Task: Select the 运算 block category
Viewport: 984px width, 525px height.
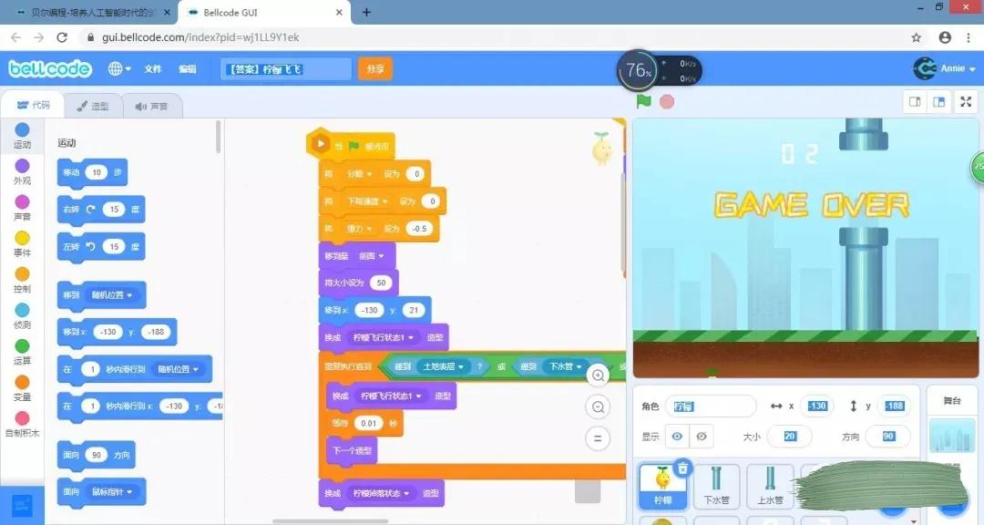Action: [x=22, y=353]
